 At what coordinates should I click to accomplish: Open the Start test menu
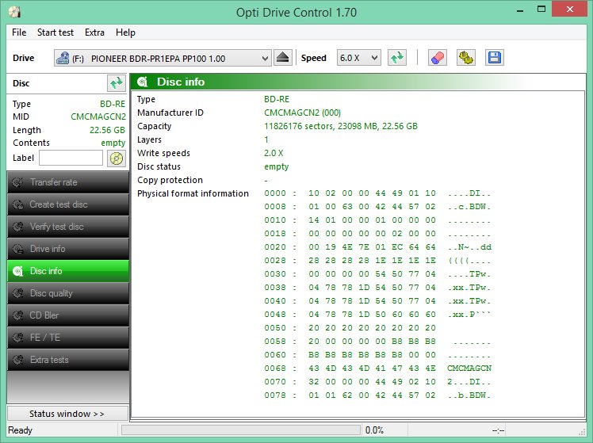tap(55, 32)
